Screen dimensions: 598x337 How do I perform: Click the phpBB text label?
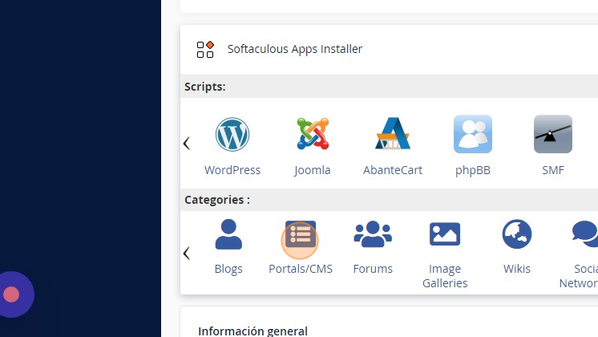coord(473,170)
